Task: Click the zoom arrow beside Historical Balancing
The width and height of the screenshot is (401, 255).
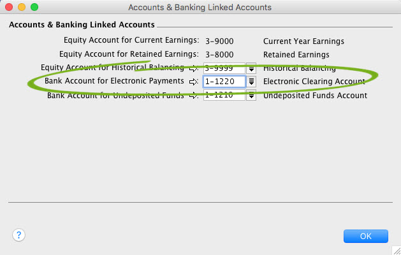Action: (194, 68)
